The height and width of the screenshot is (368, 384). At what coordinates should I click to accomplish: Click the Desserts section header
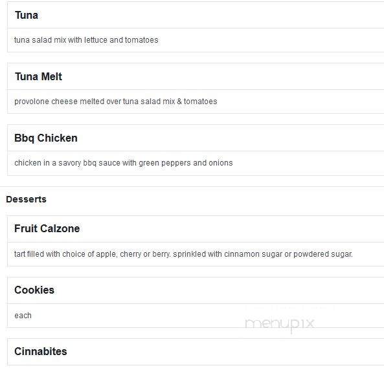coord(26,199)
